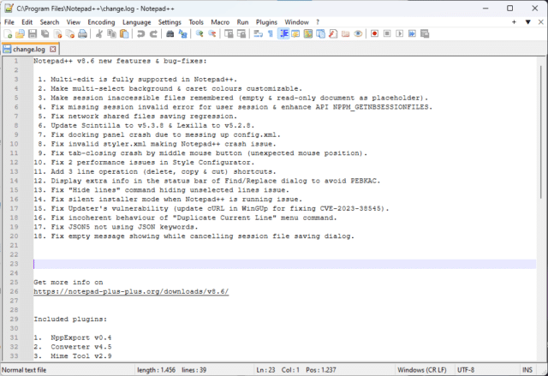Follow the notepad-plus-plus.org downloads link

tap(131, 291)
